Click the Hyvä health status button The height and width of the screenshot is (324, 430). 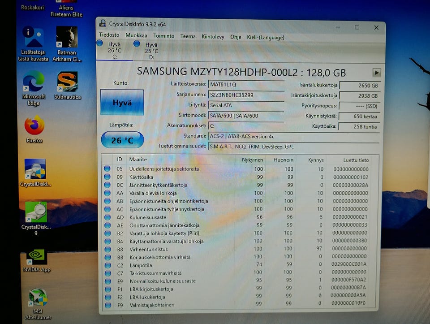pyautogui.click(x=122, y=102)
